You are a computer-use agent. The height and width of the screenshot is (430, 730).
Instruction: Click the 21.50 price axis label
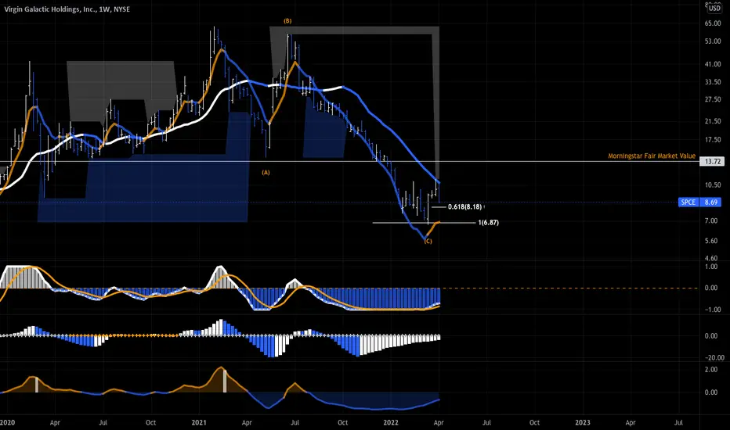[712, 121]
